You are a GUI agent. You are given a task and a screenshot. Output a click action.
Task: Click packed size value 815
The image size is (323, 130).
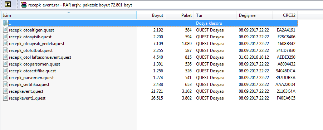click(189, 57)
